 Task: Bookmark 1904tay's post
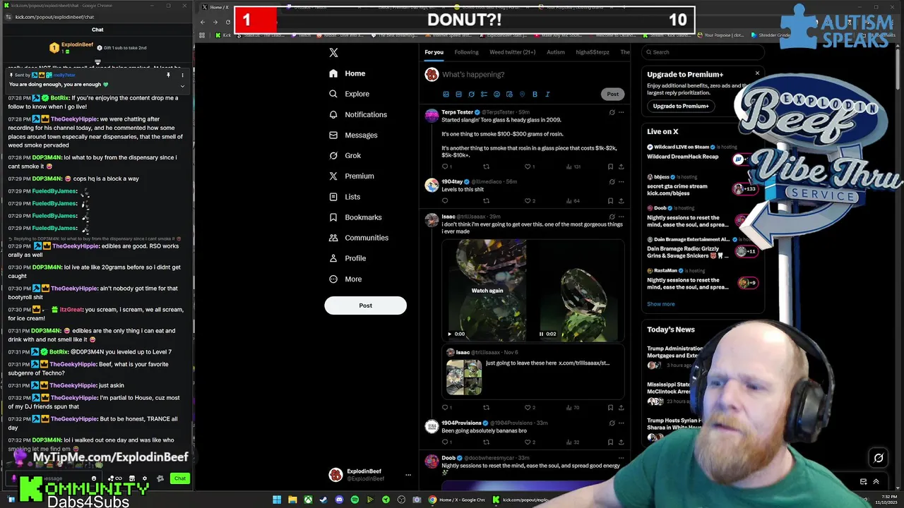[x=610, y=200]
